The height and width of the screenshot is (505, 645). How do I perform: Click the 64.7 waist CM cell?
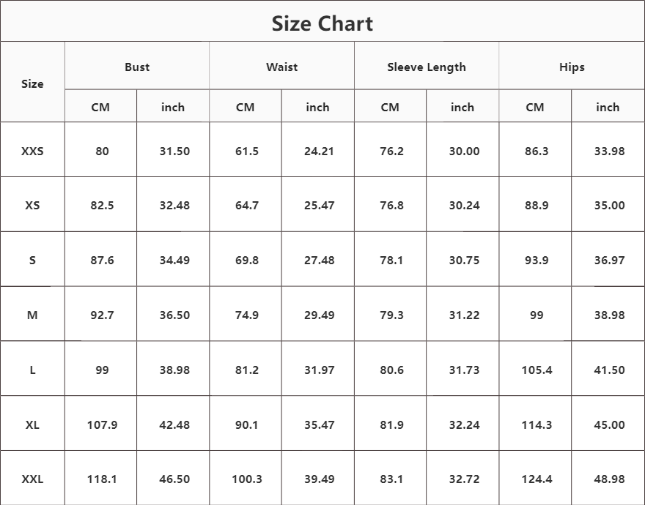(x=246, y=206)
